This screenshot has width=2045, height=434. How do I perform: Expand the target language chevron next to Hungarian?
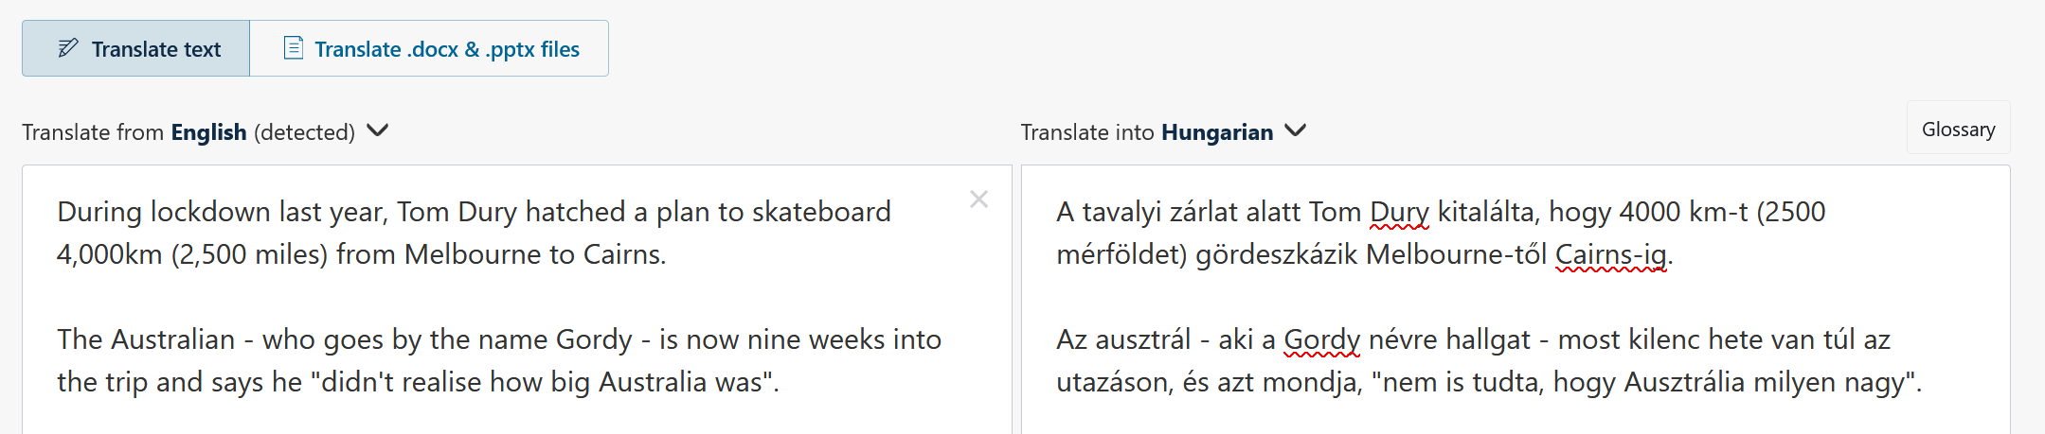(x=1295, y=130)
